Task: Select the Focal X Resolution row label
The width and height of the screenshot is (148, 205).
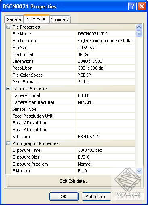Action: tap(30, 123)
